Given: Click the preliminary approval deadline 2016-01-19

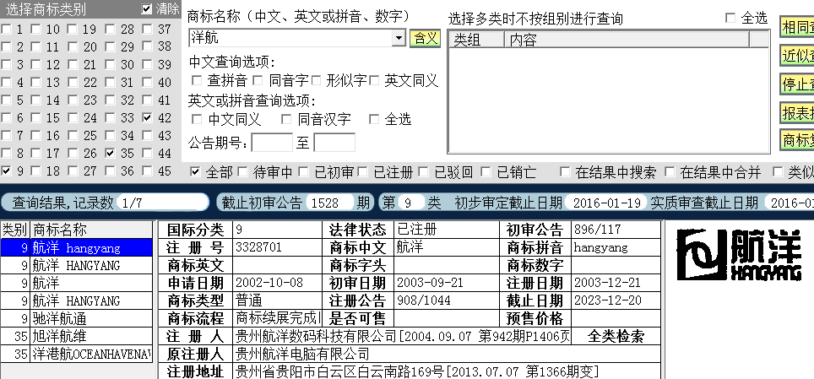Looking at the screenshot, I should click(x=606, y=203).
